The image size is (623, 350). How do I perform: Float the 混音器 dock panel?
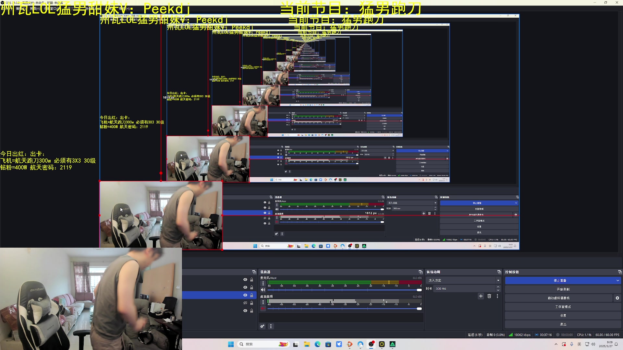coord(421,272)
